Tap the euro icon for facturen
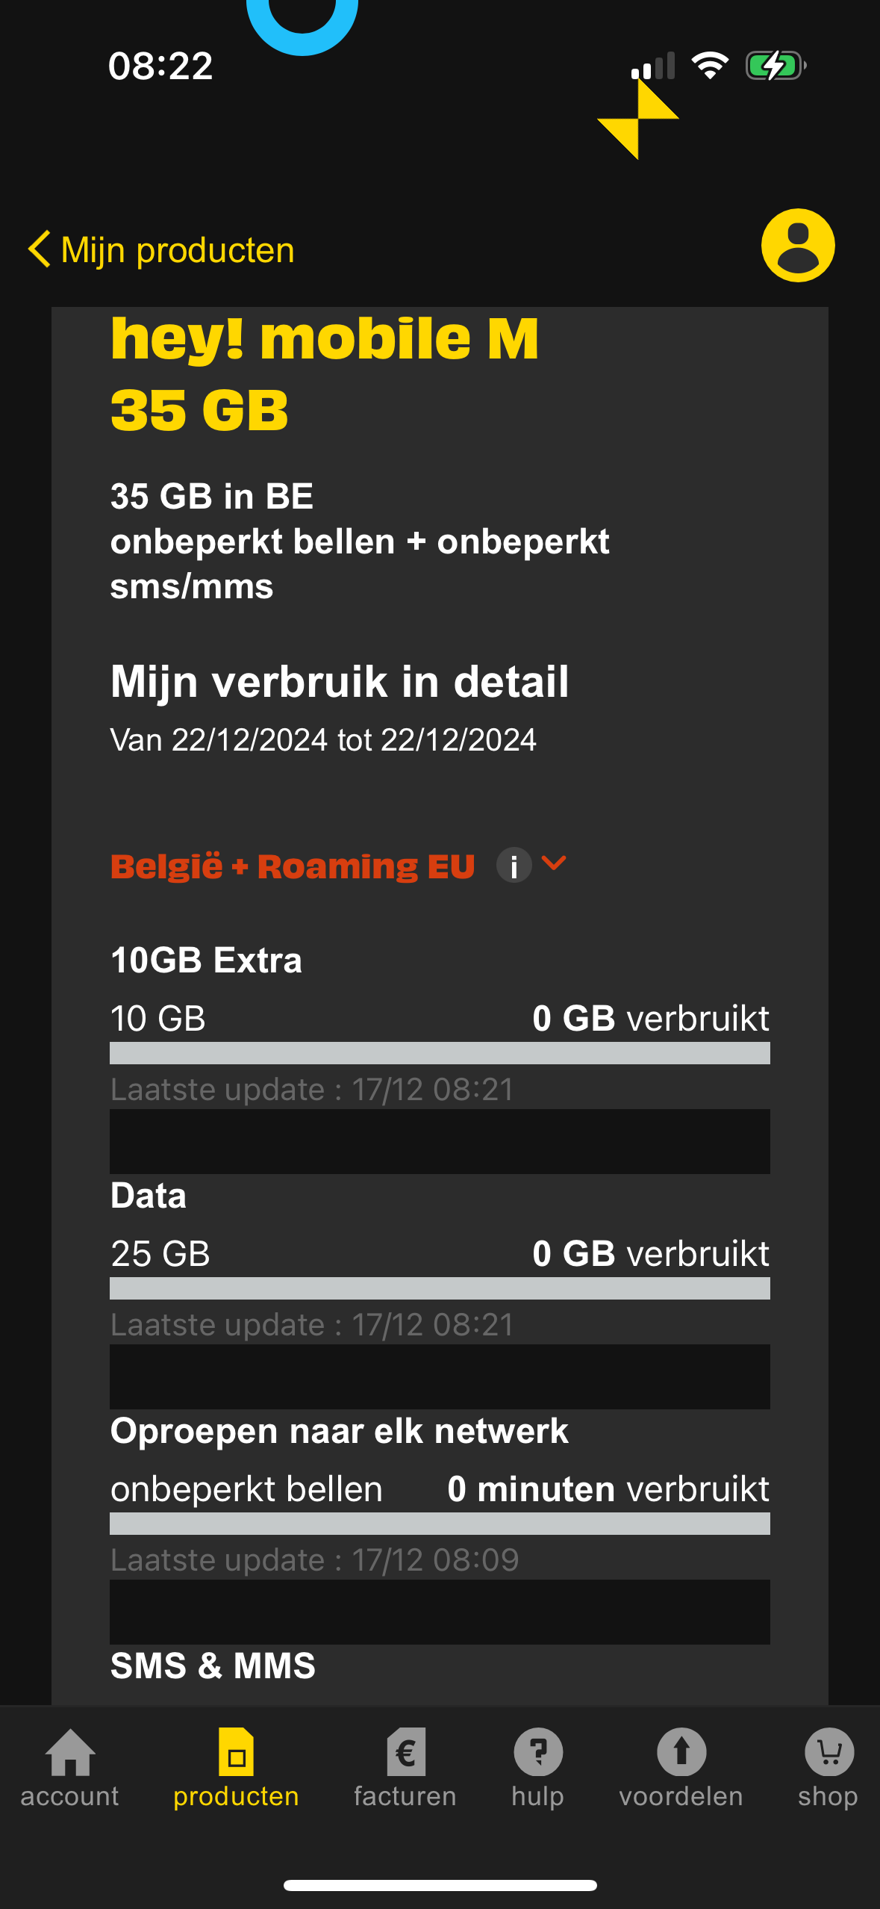880x1909 pixels. tap(405, 1751)
